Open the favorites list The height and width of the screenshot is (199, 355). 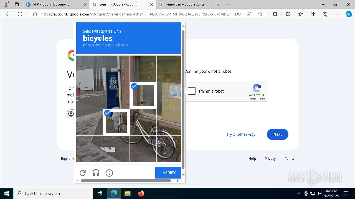click(x=301, y=14)
